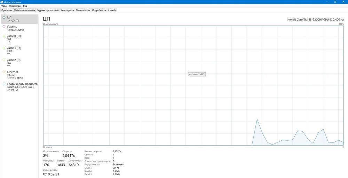The image size is (348, 178).
Task: Click the Логических процессоров label
Action: pos(97,161)
